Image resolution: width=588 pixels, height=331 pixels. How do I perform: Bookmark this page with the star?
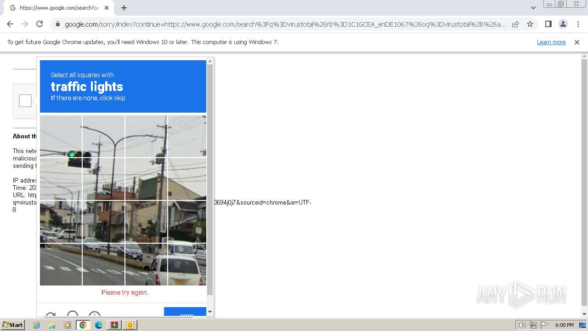[530, 24]
